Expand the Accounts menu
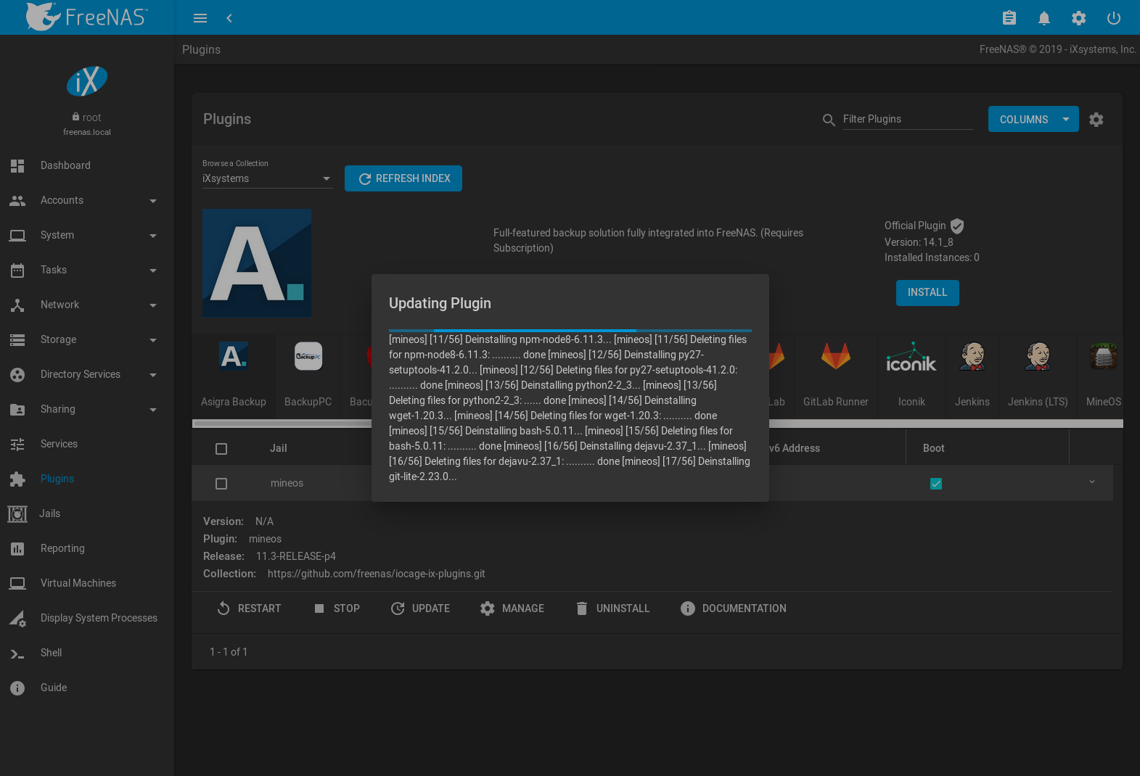1140x776 pixels. click(87, 200)
